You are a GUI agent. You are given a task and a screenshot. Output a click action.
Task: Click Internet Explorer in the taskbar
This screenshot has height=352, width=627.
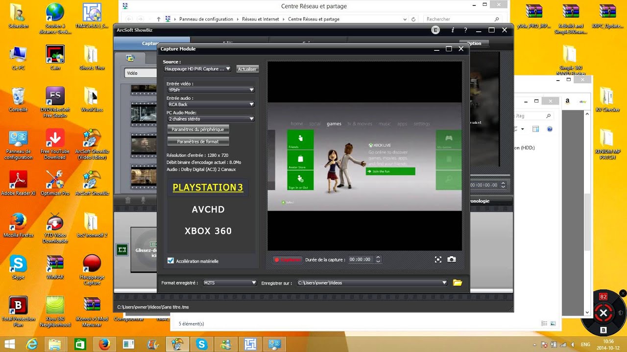pos(32,344)
